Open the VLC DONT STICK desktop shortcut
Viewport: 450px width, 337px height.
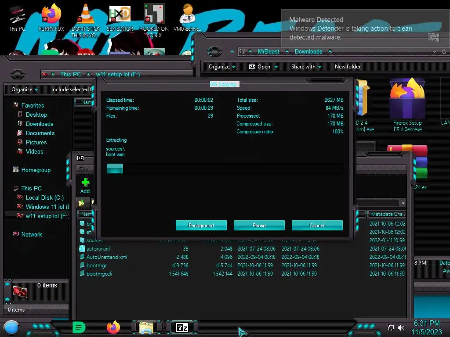pyautogui.click(x=86, y=20)
